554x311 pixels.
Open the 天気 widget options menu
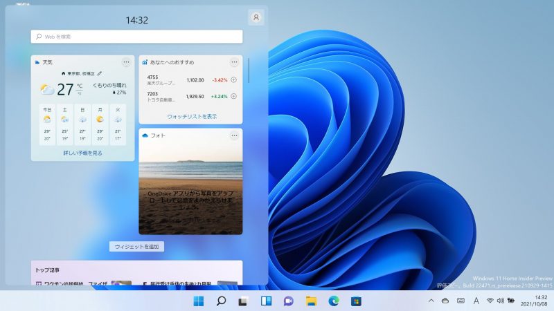coord(126,62)
